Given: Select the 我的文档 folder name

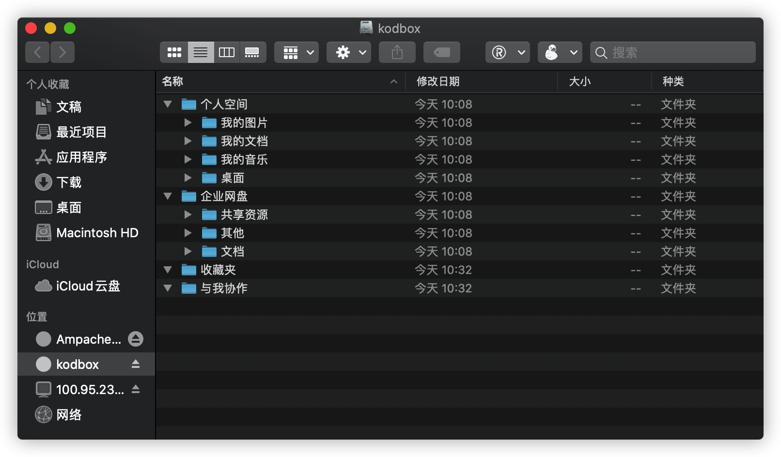Looking at the screenshot, I should [244, 141].
